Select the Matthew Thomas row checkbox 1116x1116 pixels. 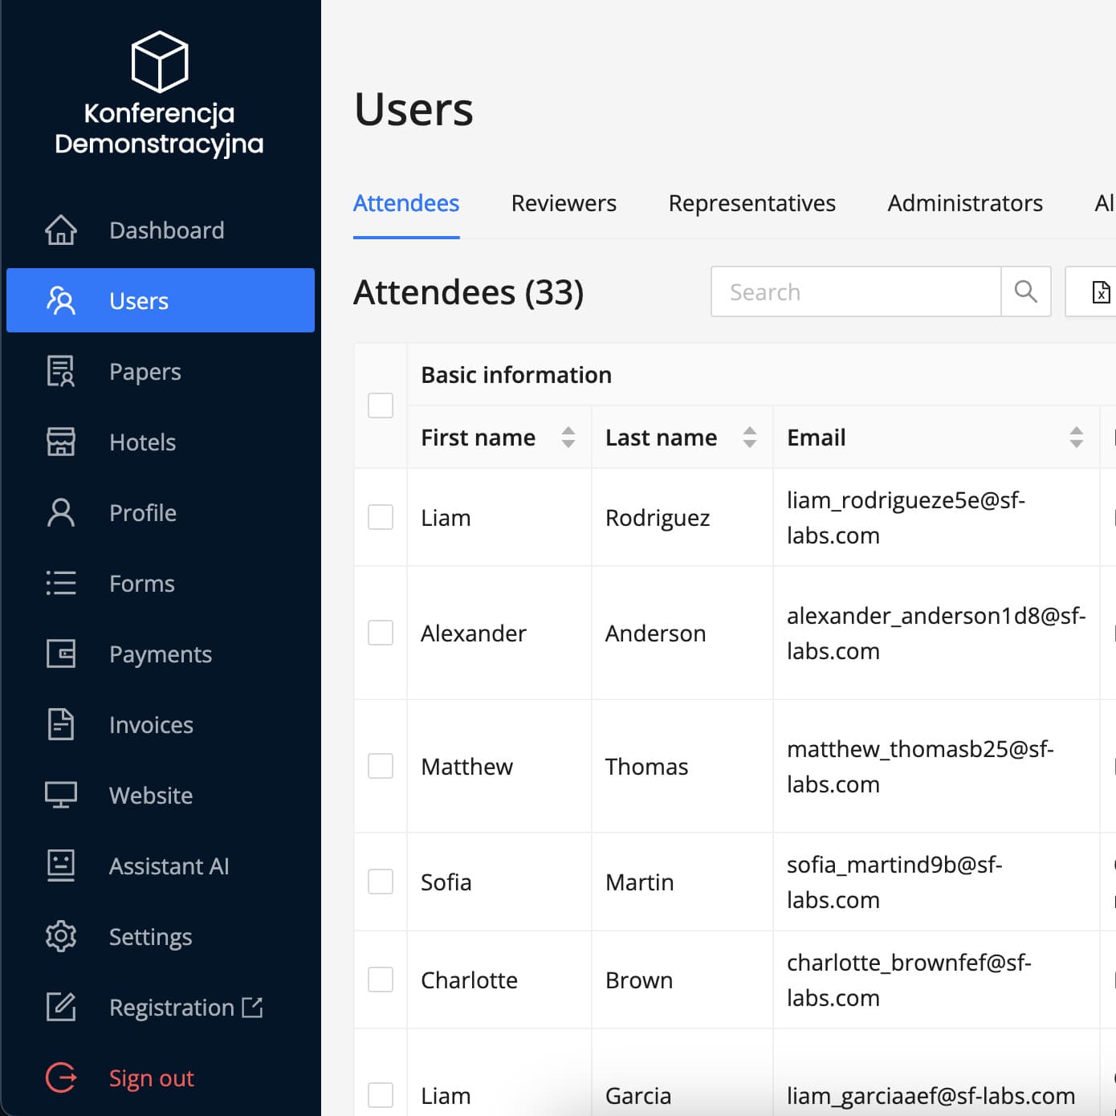(x=381, y=766)
